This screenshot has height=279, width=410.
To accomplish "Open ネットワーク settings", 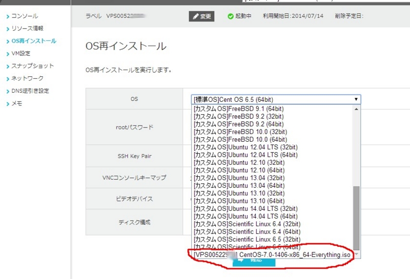I will click(27, 78).
